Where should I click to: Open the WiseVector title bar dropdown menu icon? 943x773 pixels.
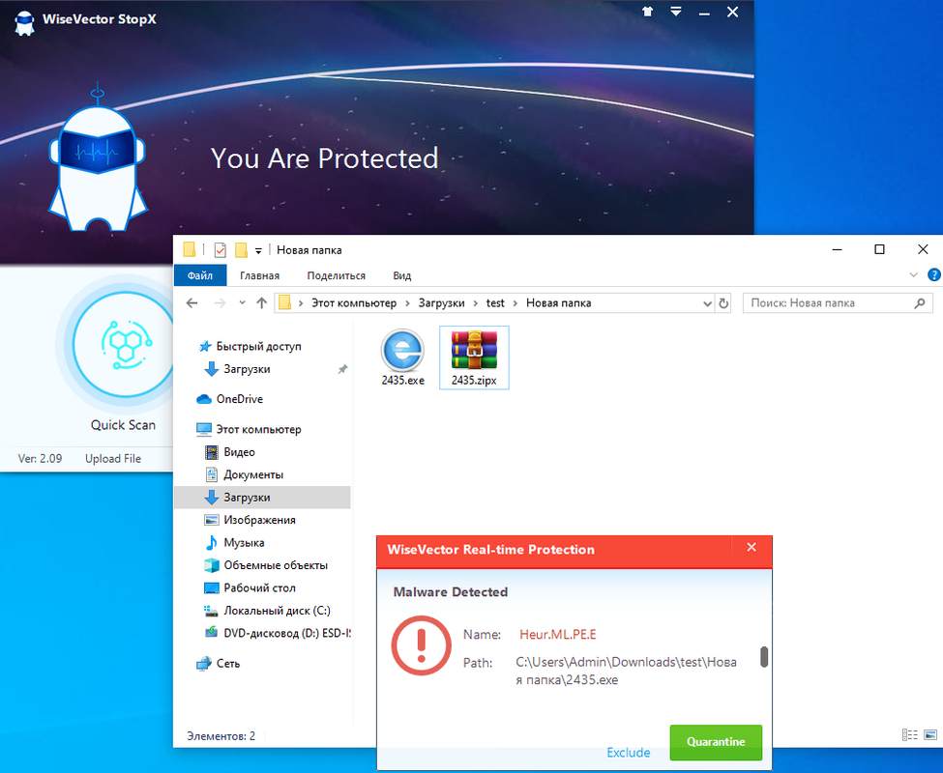676,12
